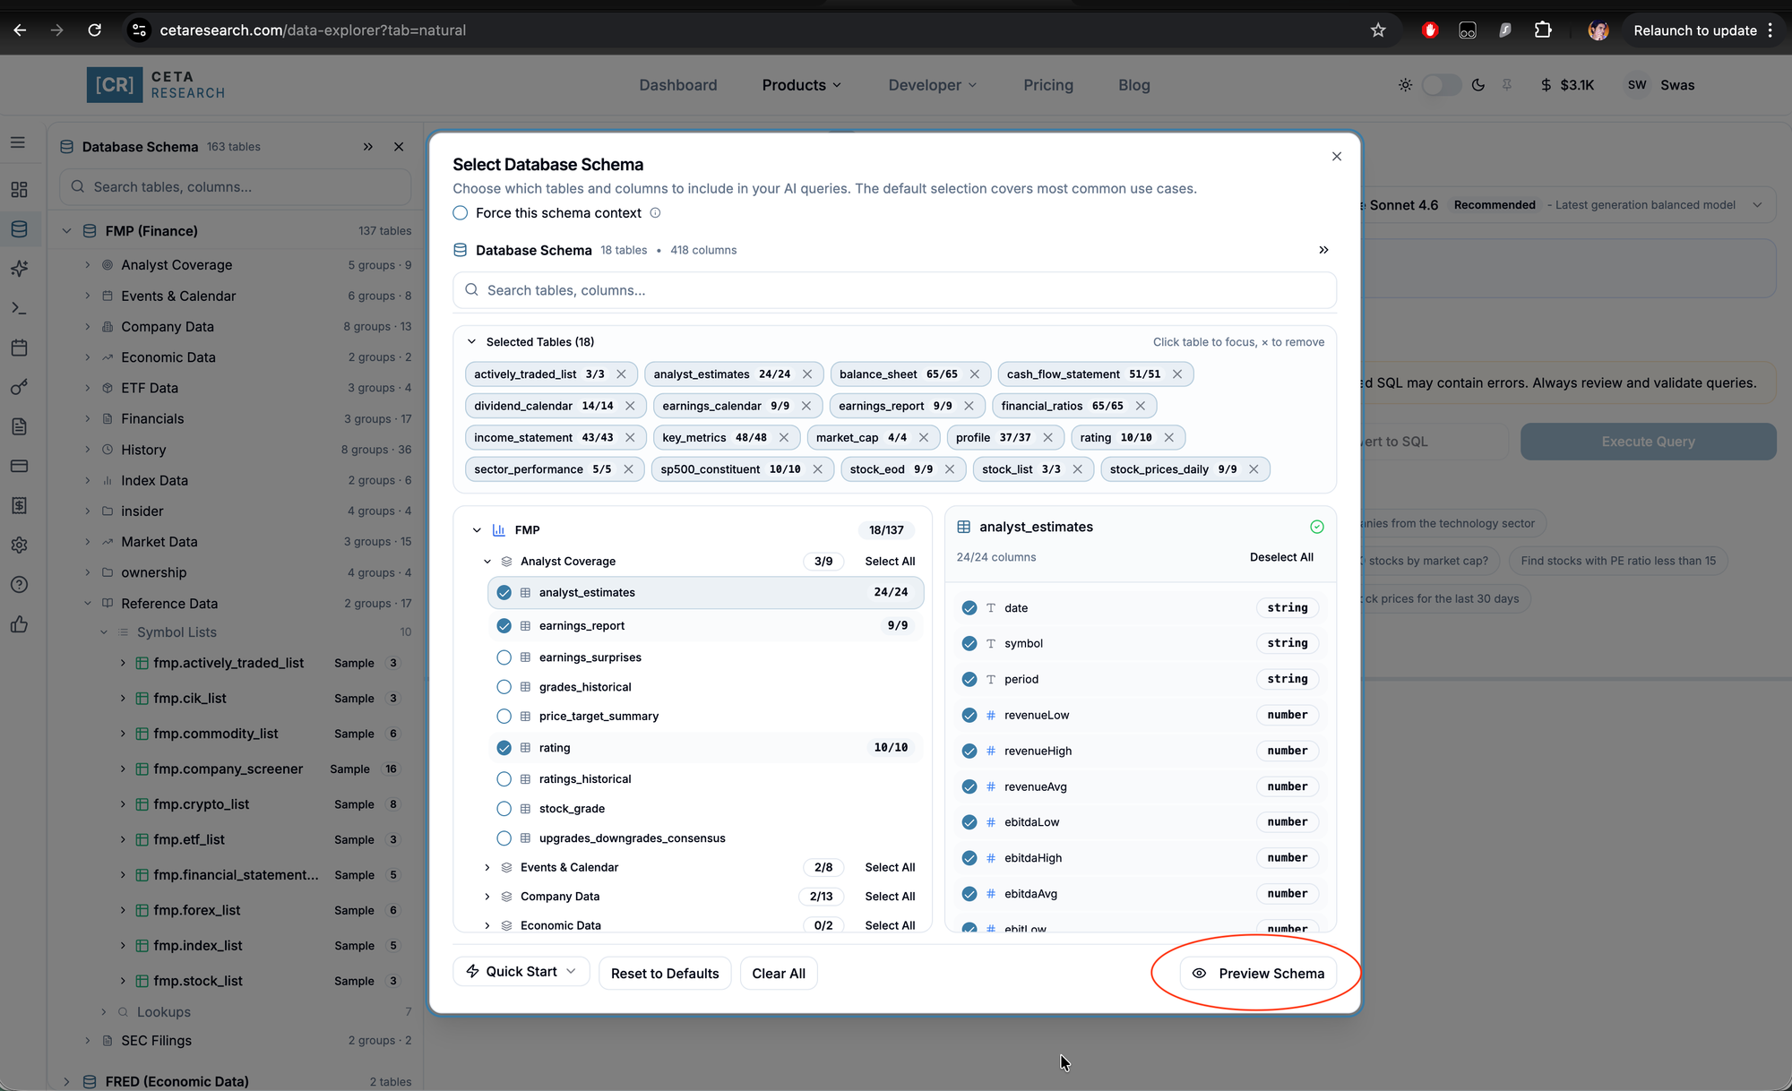Open the help question mark sidebar icon
The height and width of the screenshot is (1091, 1792).
click(19, 585)
